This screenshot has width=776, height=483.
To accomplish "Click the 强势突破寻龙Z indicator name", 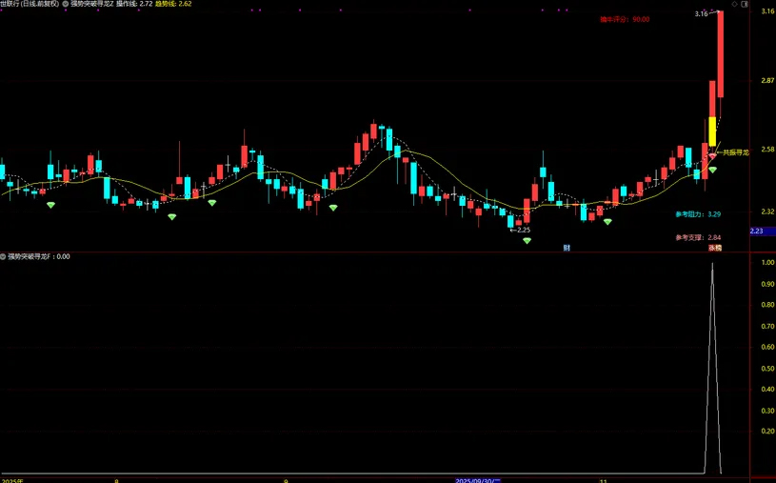I will point(91,4).
